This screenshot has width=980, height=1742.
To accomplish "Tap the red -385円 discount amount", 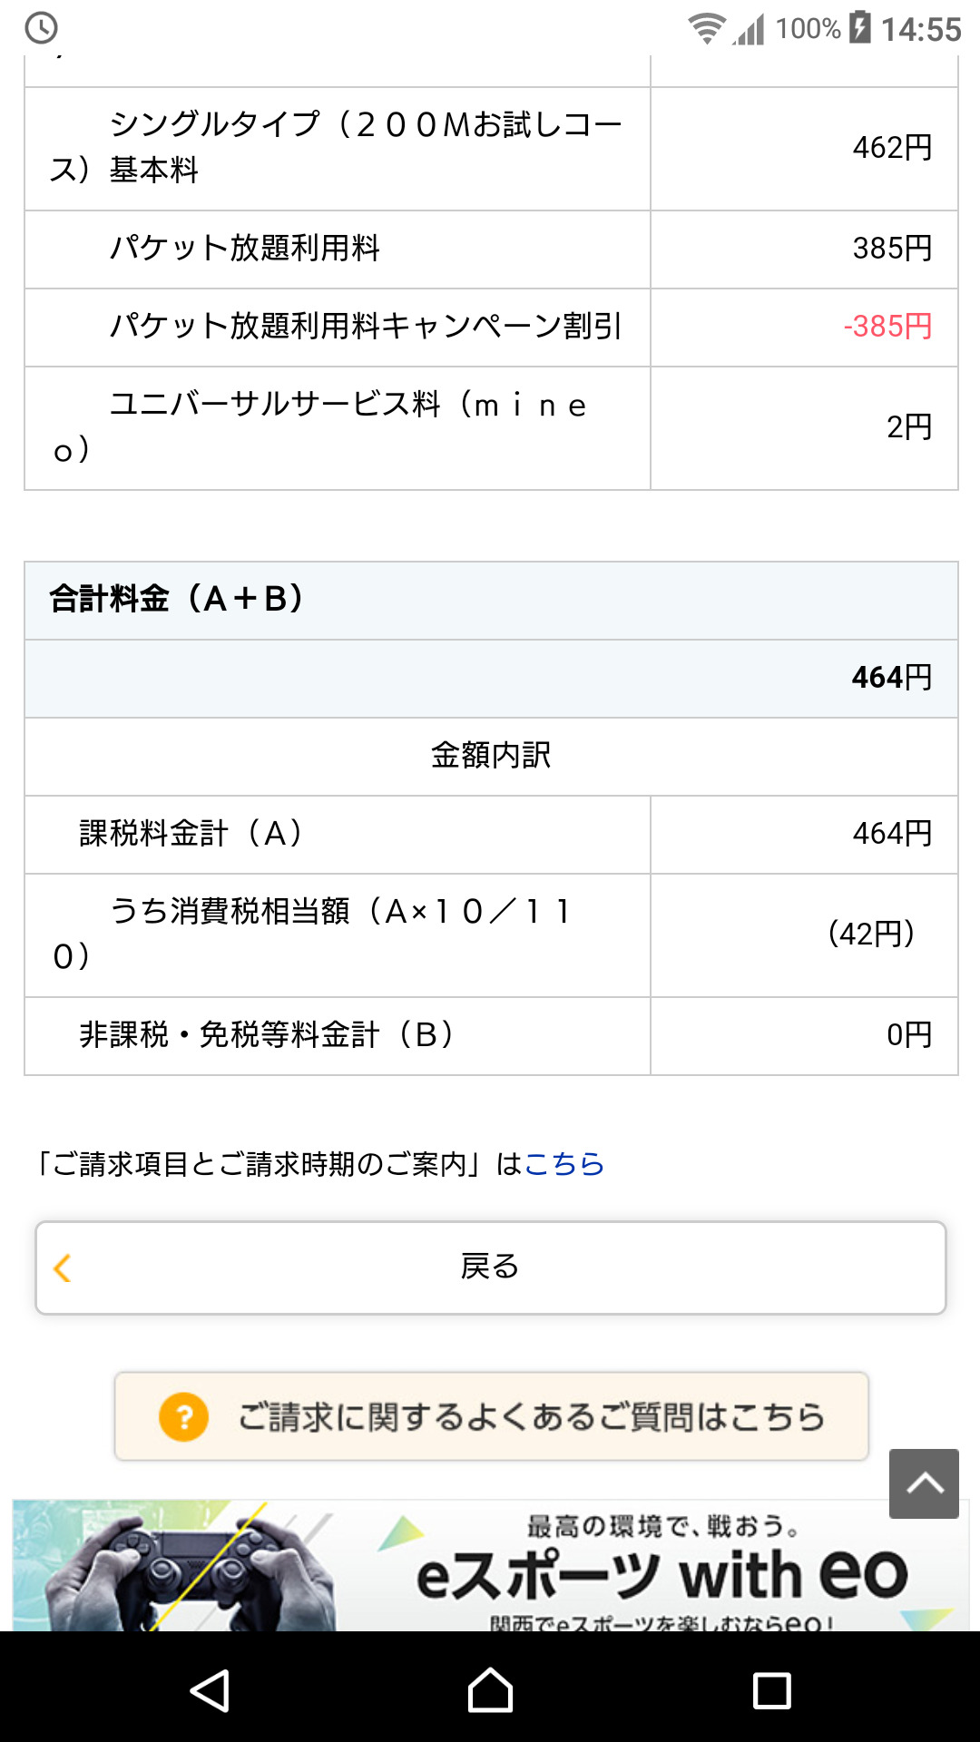I will [887, 327].
